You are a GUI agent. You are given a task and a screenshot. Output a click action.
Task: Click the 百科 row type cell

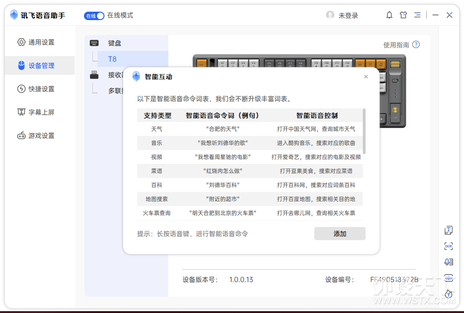157,185
